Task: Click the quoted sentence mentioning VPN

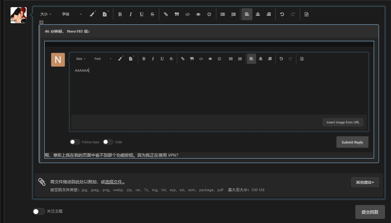Action: coord(112,155)
